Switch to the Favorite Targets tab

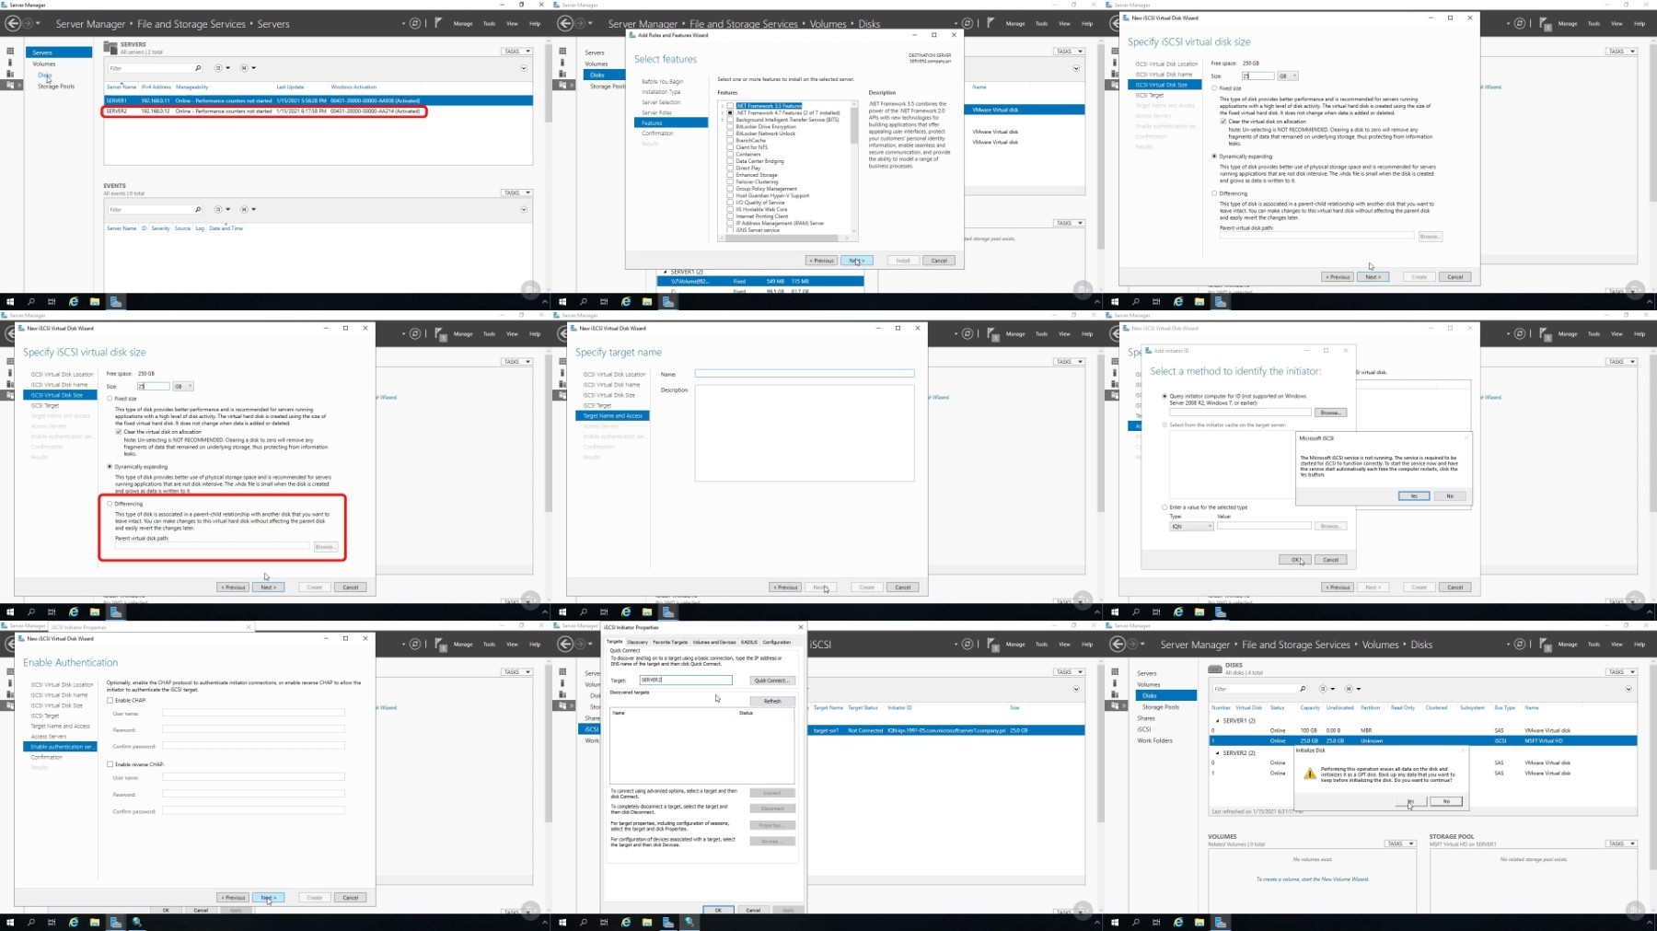pyautogui.click(x=670, y=642)
